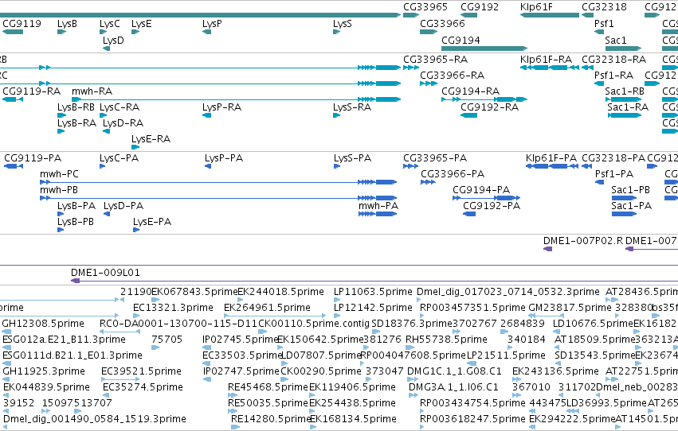This screenshot has width=678, height=431.
Task: Select the LD10676.5prime EST
Action: pyautogui.click(x=557, y=332)
